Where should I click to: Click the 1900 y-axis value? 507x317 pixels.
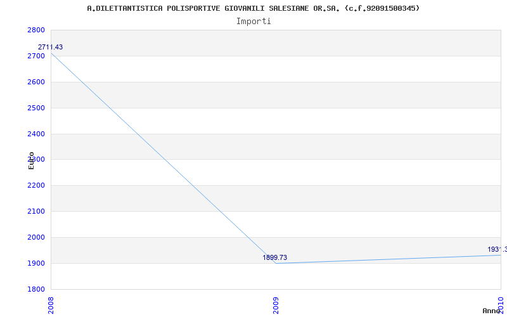[36, 263]
